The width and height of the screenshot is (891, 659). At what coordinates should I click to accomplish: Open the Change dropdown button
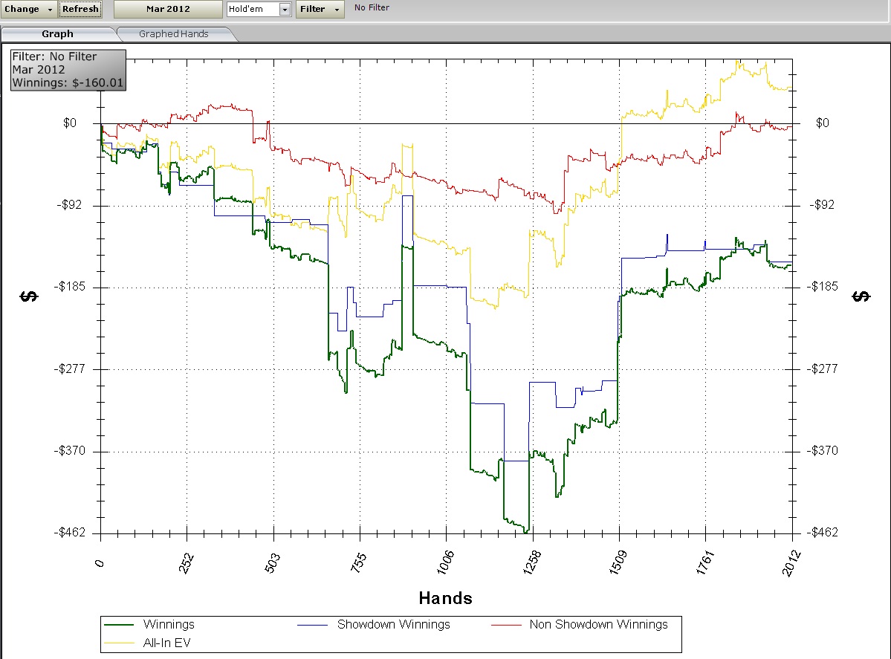point(29,9)
